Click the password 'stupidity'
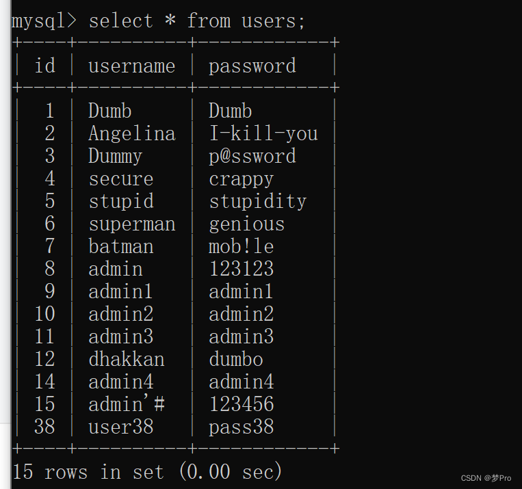Screen dimensions: 522x489 click(257, 201)
